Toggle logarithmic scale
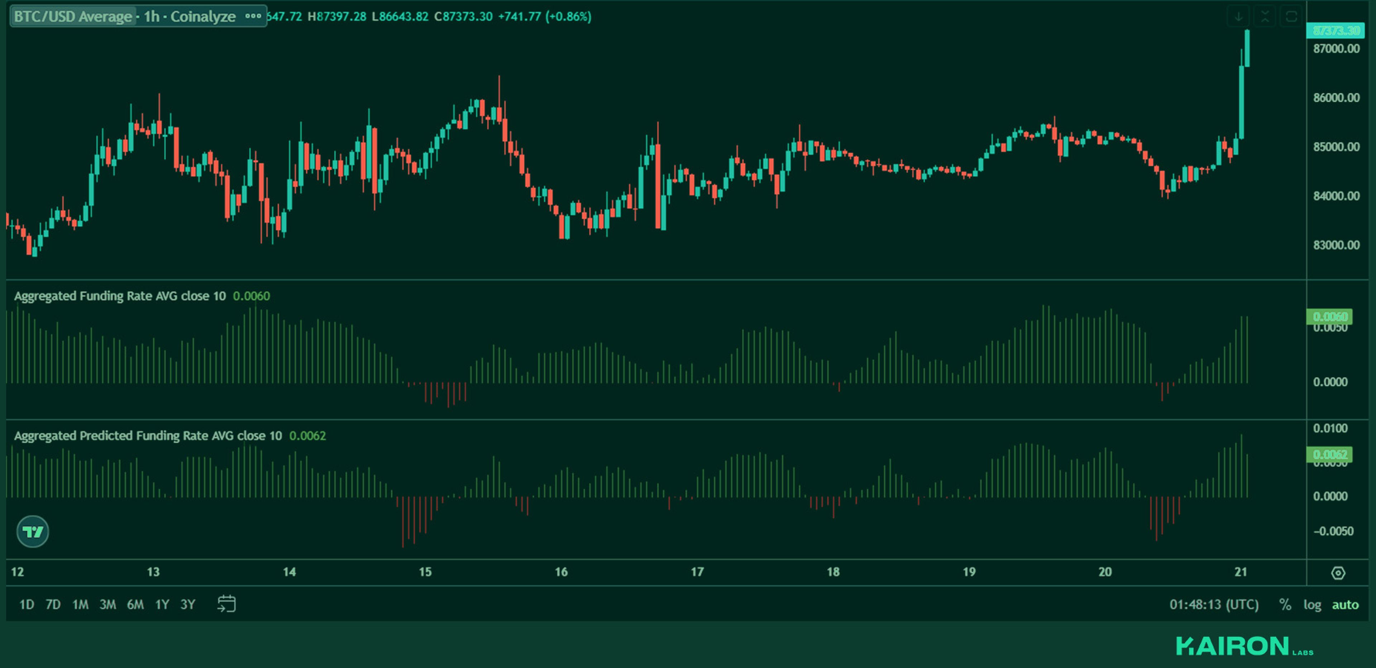The height and width of the screenshot is (668, 1376). pos(1312,605)
